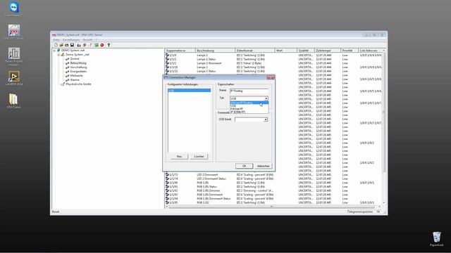Click the Löschen button
Image resolution: width=451 pixels, height=253 pixels.
199,156
